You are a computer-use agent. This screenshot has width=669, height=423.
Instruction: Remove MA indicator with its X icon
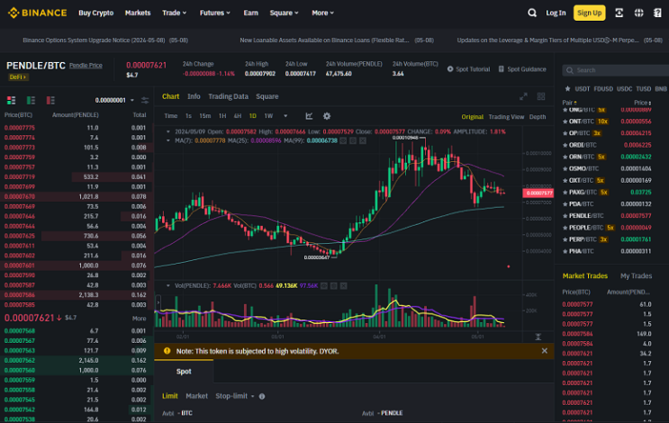pos(363,140)
